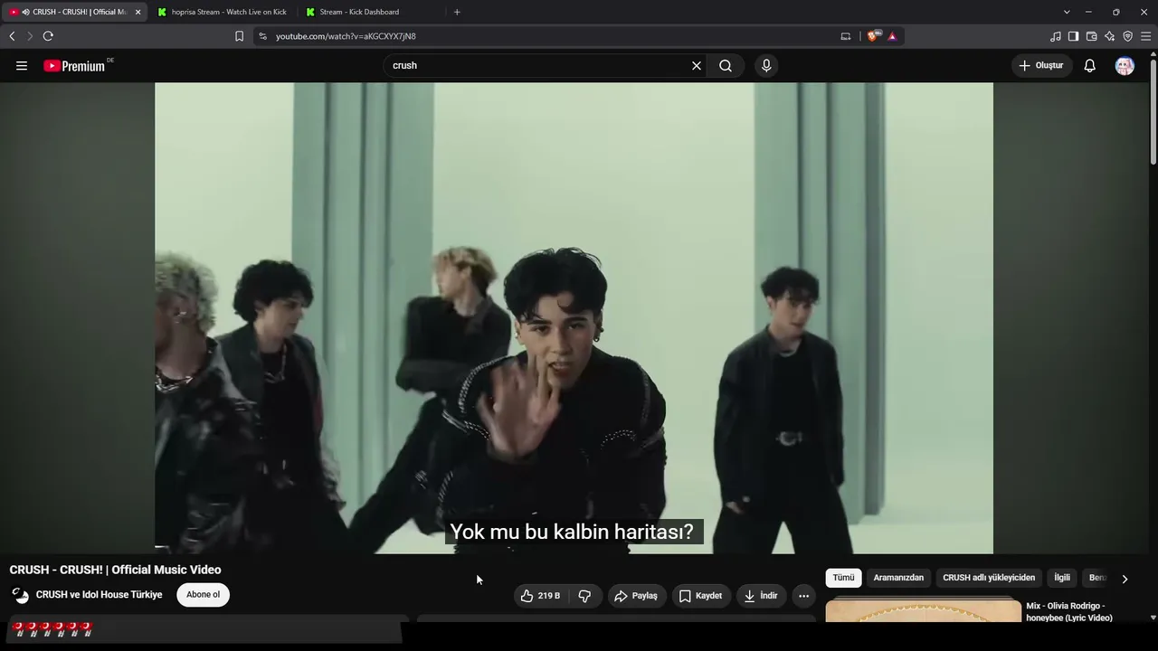Image resolution: width=1158 pixels, height=651 pixels.
Task: Show more filter chips with right arrow
Action: tap(1125, 579)
